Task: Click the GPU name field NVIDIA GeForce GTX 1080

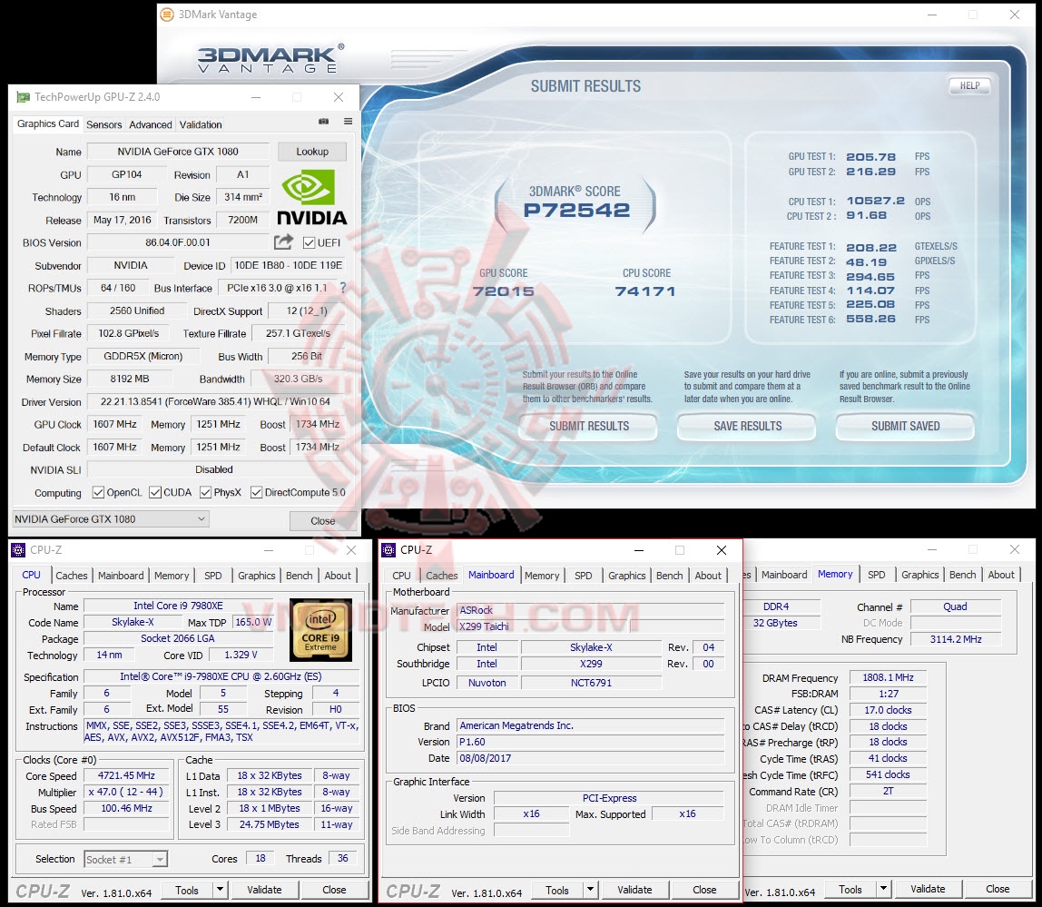Action: tap(177, 152)
